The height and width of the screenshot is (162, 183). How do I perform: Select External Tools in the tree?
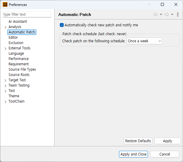click(19, 48)
